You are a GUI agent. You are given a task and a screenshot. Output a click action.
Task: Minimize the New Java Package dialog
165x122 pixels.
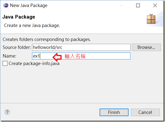121,5
